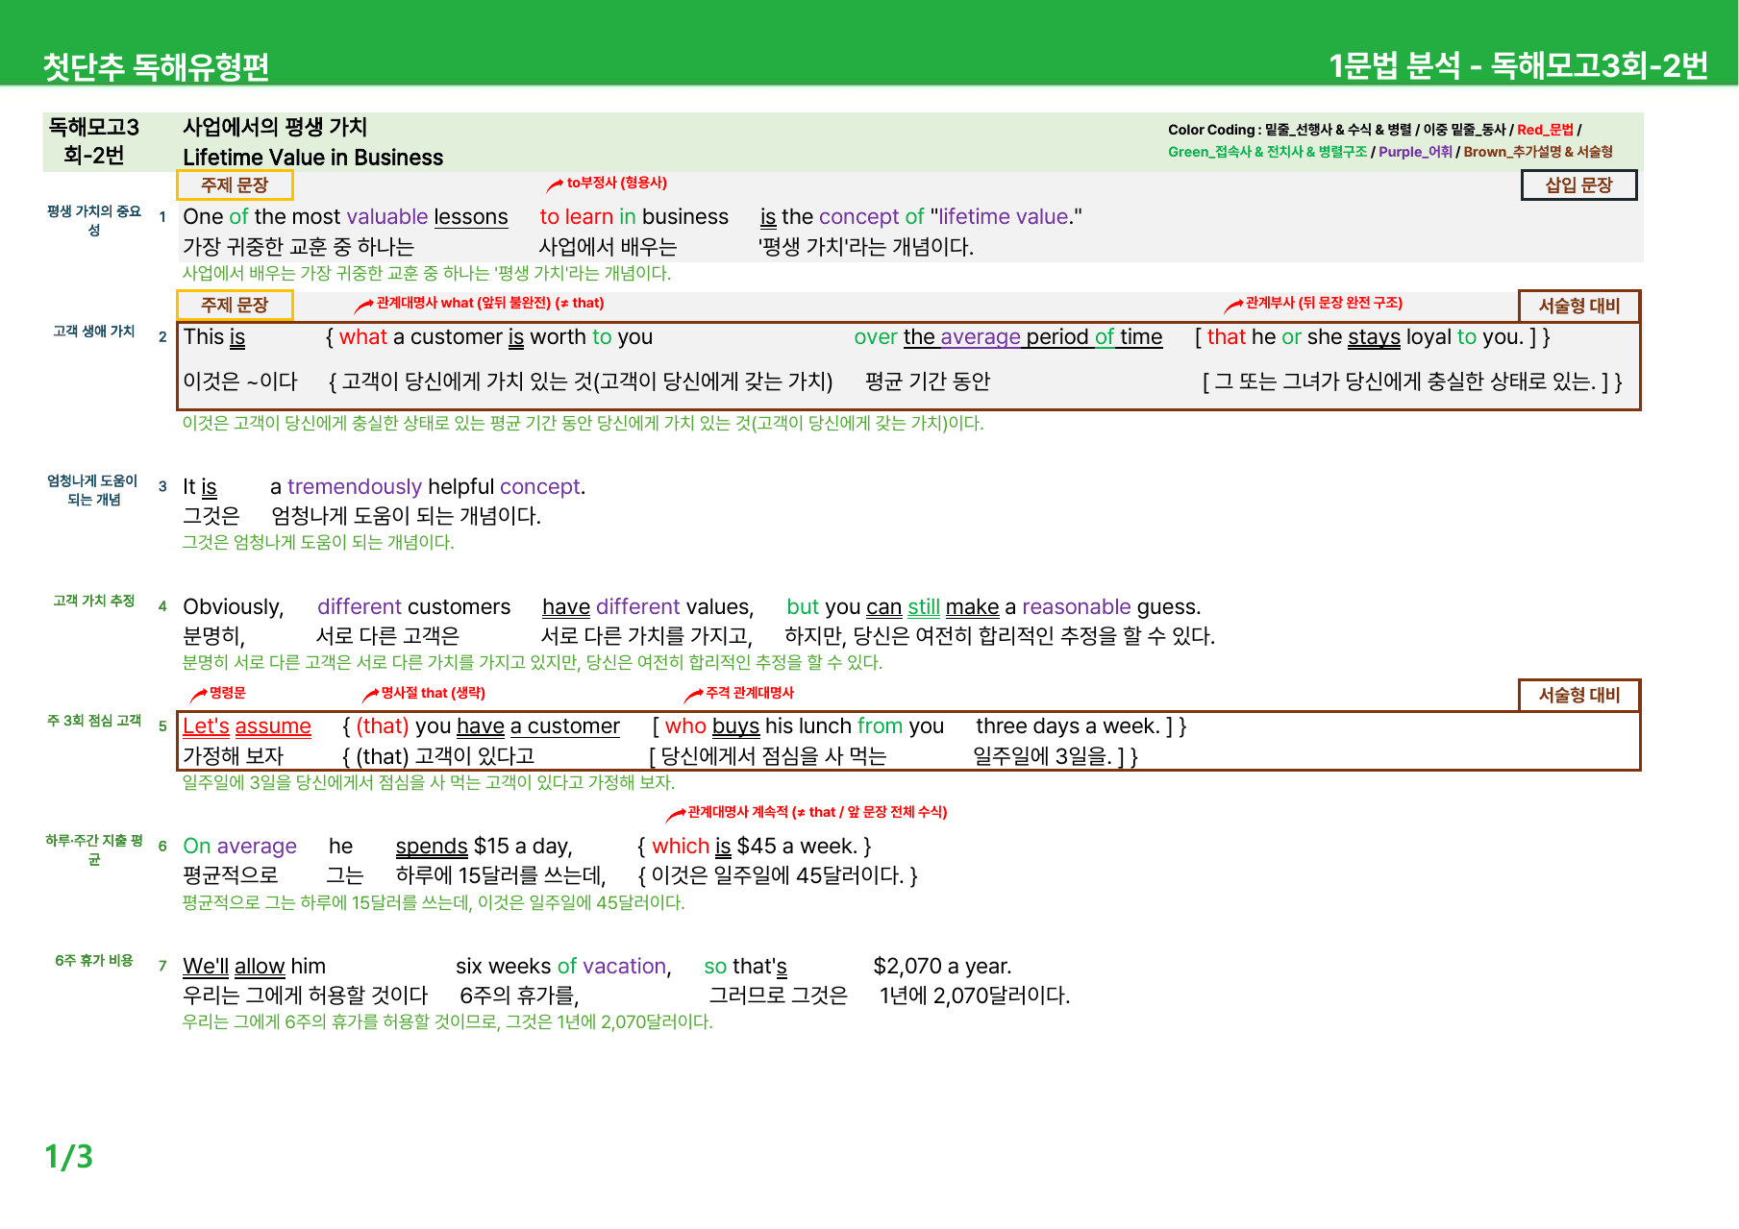The image size is (1739, 1229).
Task: Click '(that) you have a customer'
Action: coord(487,726)
